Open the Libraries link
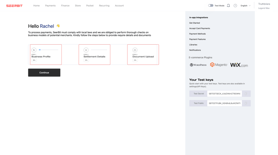Viewport: 278px width, 155px height. click(193, 45)
